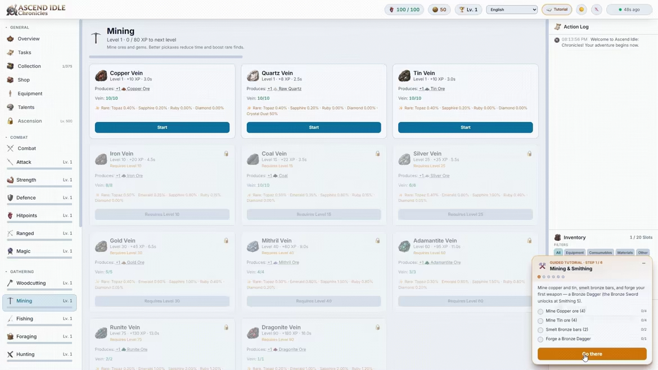Minimize the guided tutorial panel
Screen dimensions: 658x370
644,263
